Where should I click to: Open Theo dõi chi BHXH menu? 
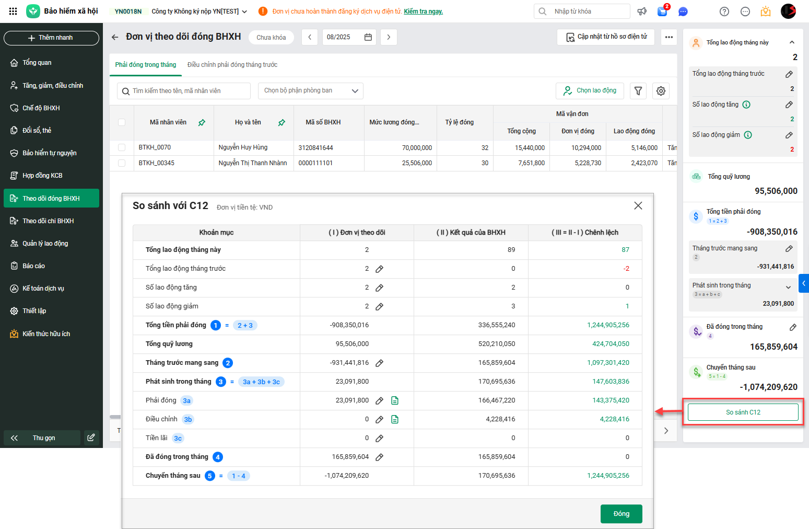tap(48, 221)
